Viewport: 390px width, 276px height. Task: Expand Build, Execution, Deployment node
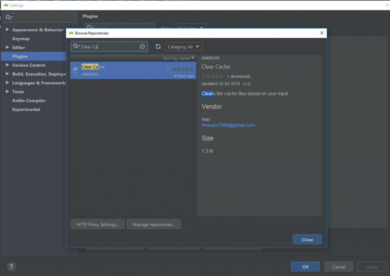point(7,74)
